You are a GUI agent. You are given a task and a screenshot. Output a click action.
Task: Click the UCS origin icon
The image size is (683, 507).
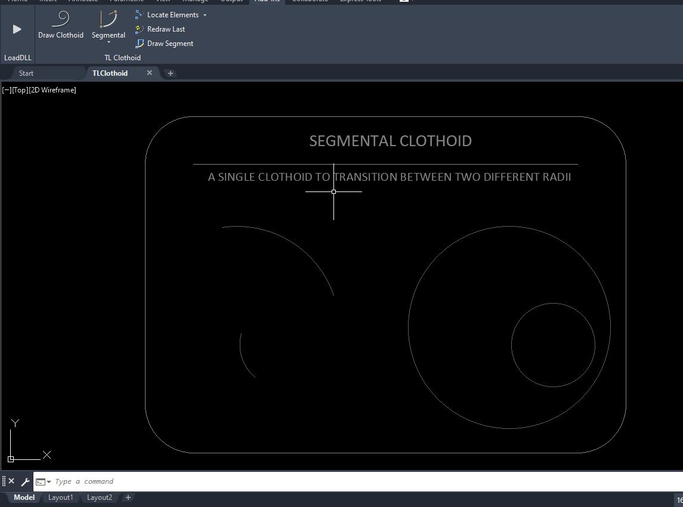[x=11, y=459]
